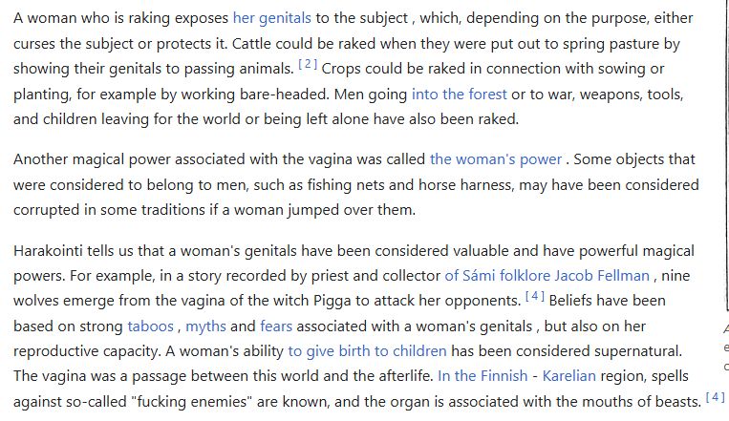Image resolution: width=729 pixels, height=421 pixels.
Task: Open "of Sámi folklore Jacob Fellman" link
Action: tap(547, 276)
